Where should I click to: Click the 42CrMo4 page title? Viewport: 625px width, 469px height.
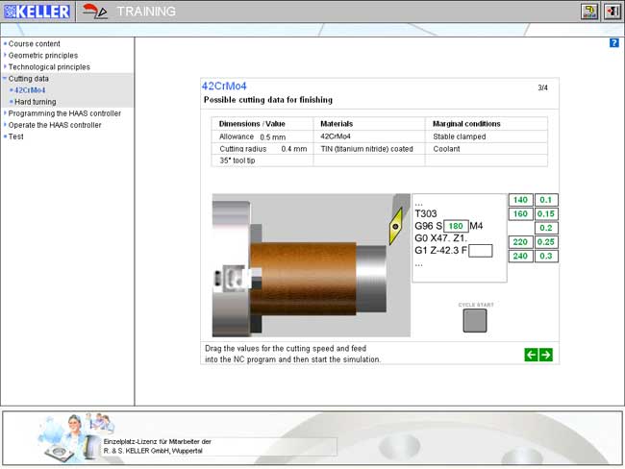coord(224,86)
